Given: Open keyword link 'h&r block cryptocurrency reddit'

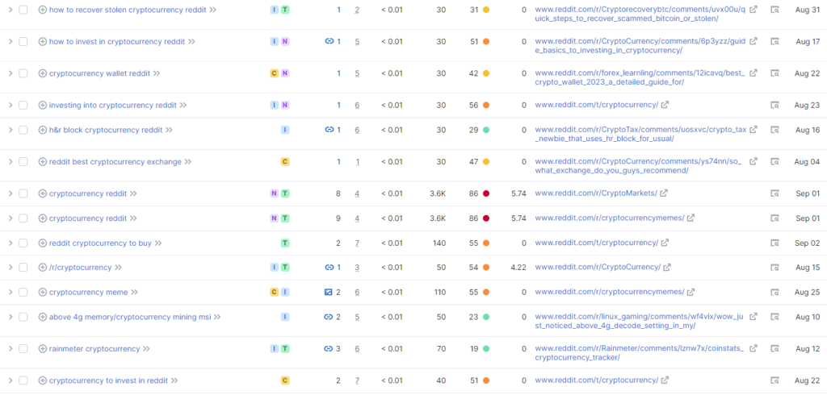Looking at the screenshot, I should 106,130.
